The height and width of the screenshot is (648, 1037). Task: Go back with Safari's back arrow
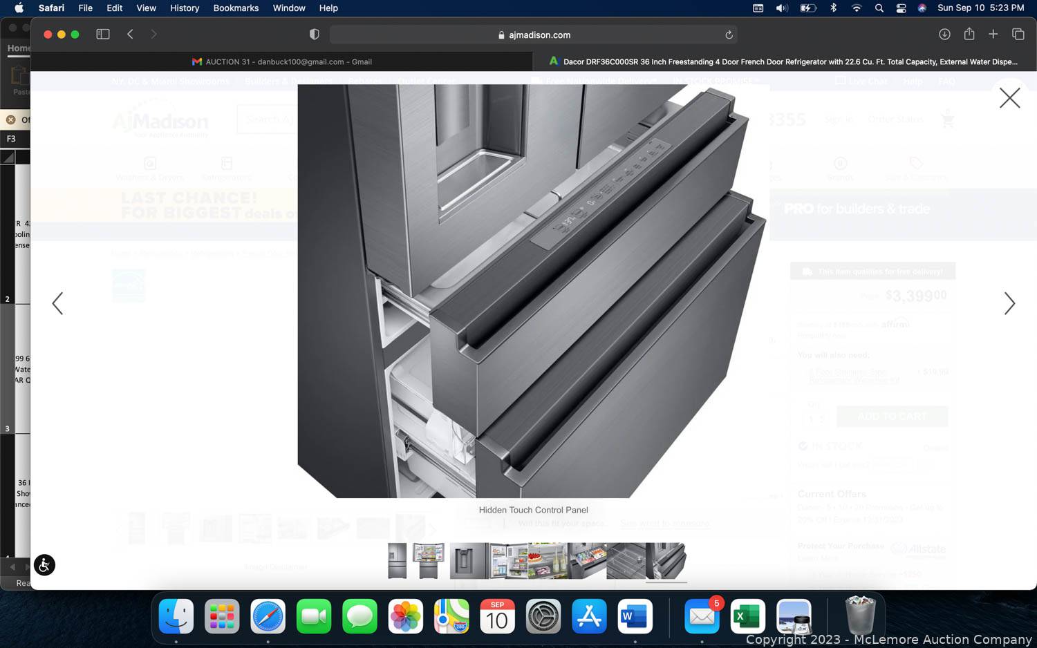tap(130, 35)
